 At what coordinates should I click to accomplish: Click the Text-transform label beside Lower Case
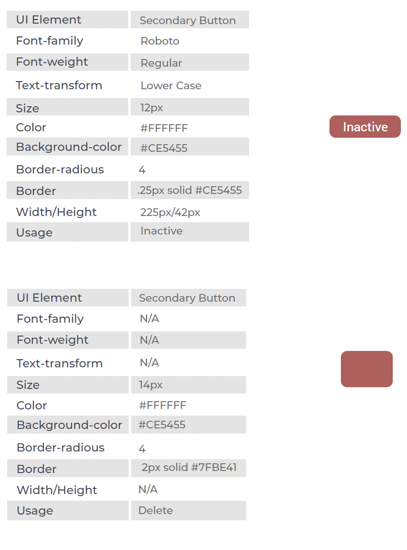pyautogui.click(x=59, y=86)
